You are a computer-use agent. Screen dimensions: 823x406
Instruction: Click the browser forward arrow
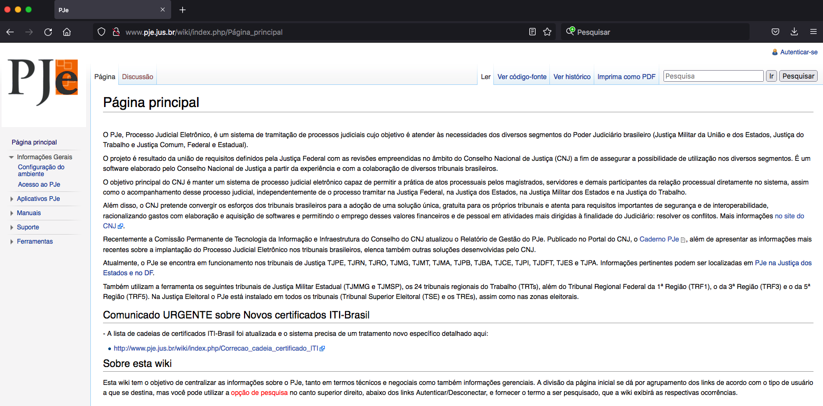pyautogui.click(x=29, y=32)
